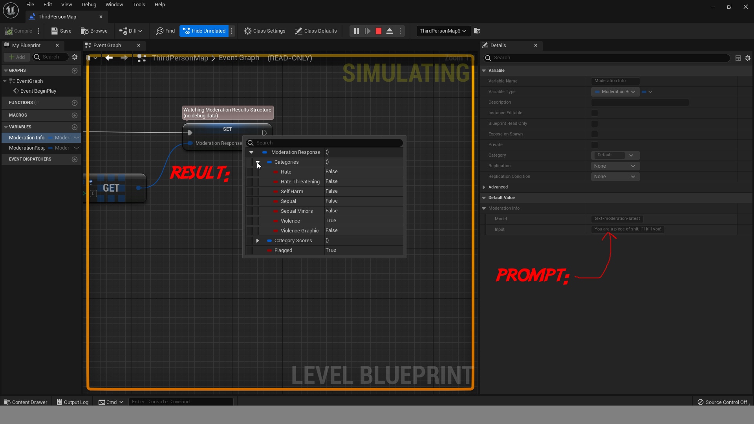This screenshot has height=424, width=754.
Task: Add a new function with plus icon
Action: [75, 103]
